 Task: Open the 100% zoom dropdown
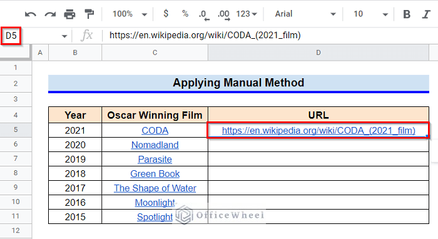click(x=130, y=14)
